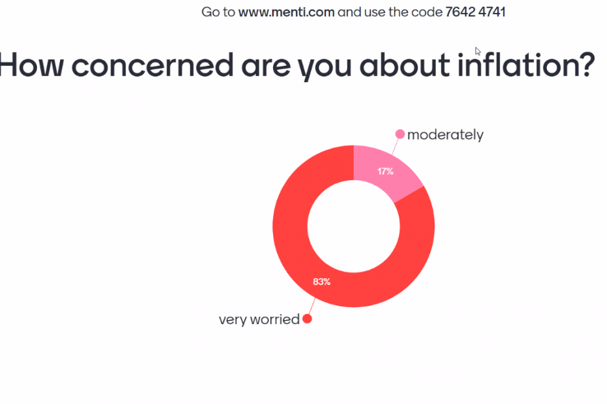Click the very worried legend label

click(x=259, y=319)
